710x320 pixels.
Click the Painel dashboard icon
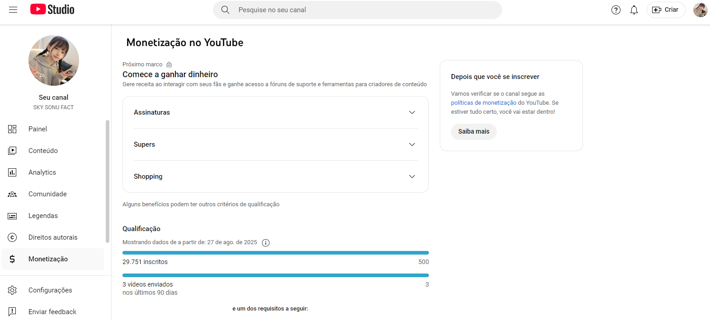click(x=12, y=129)
